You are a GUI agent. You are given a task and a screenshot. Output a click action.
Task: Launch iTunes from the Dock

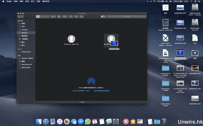(x=60, y=121)
